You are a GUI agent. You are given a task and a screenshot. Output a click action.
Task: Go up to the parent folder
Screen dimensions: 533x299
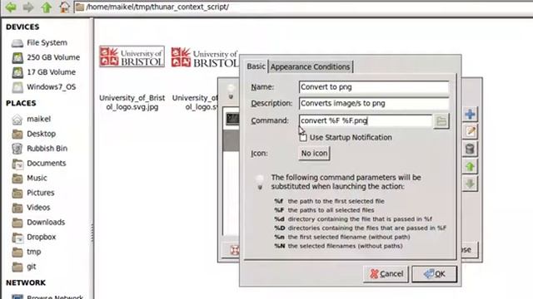click(47, 7)
